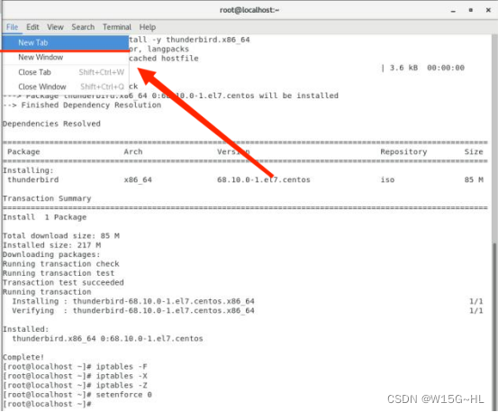Click 'Install 1 Package' text
Viewport: 498px width, 412px height.
point(45,217)
